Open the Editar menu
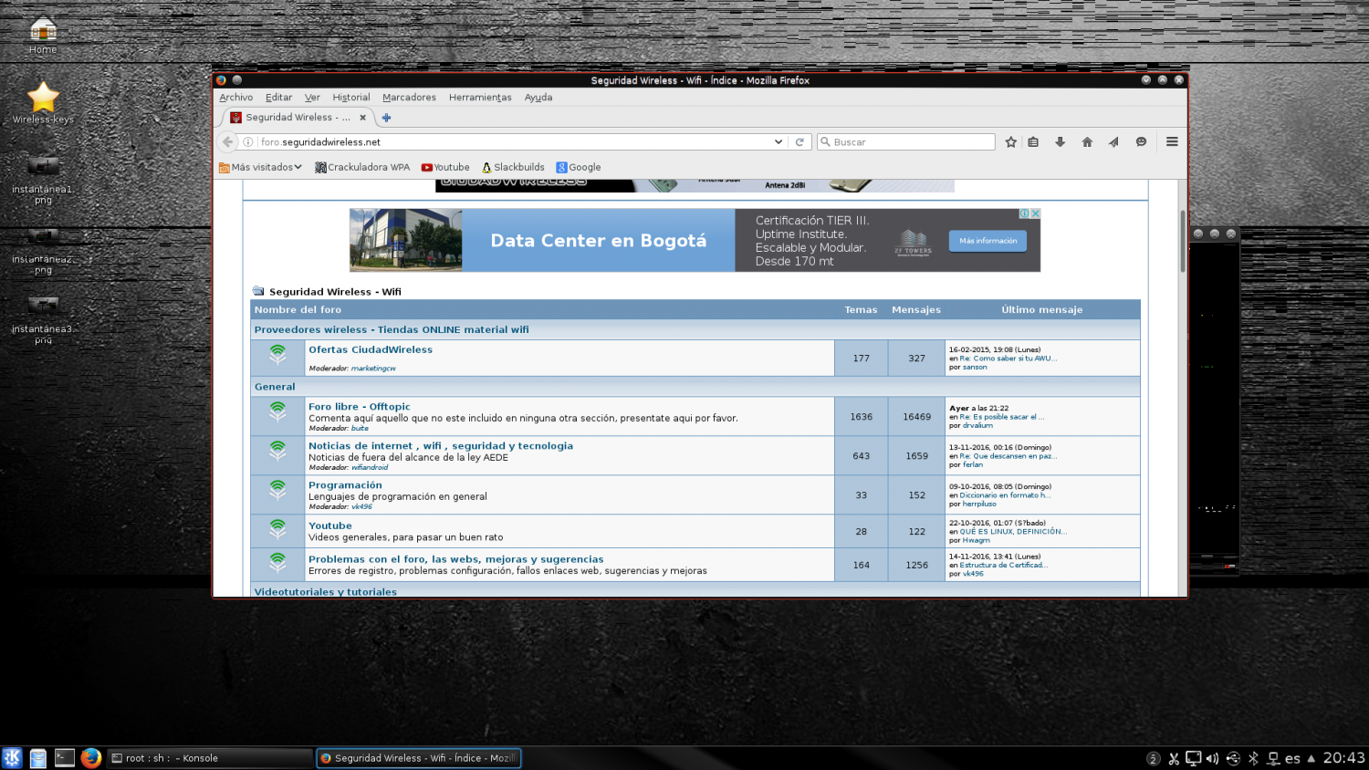The height and width of the screenshot is (770, 1369). (278, 98)
